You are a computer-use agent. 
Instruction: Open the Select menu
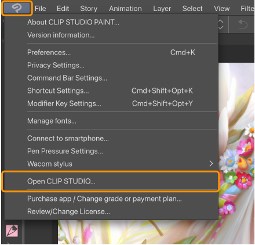192,9
